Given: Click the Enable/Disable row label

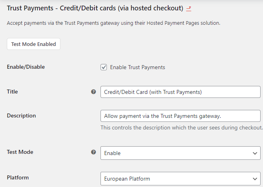Looking at the screenshot, I should point(26,67).
